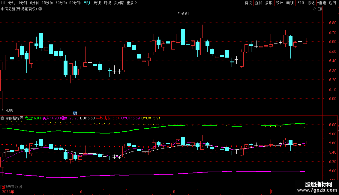
Task: Open the 多周期 multi-period view
Action: coord(119,3)
